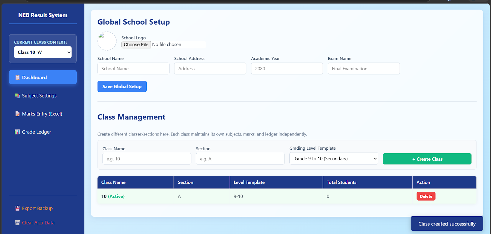This screenshot has height=234, width=491.
Task: Click the School Address input field
Action: click(210, 68)
